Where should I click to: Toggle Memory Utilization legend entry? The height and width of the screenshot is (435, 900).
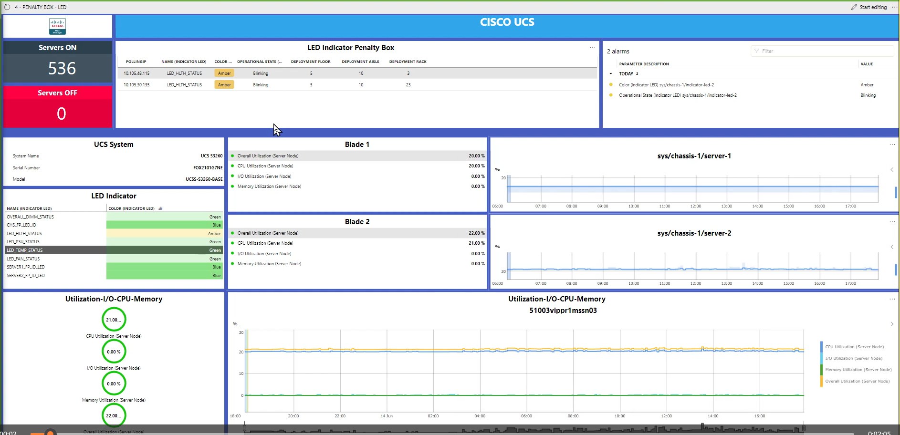pos(858,370)
